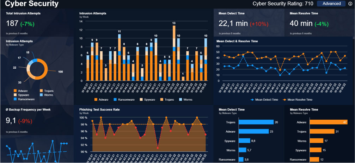Screen dimensions: 355x163
Task: Select the 187 total intrusion attempts value
Action: 12,24
